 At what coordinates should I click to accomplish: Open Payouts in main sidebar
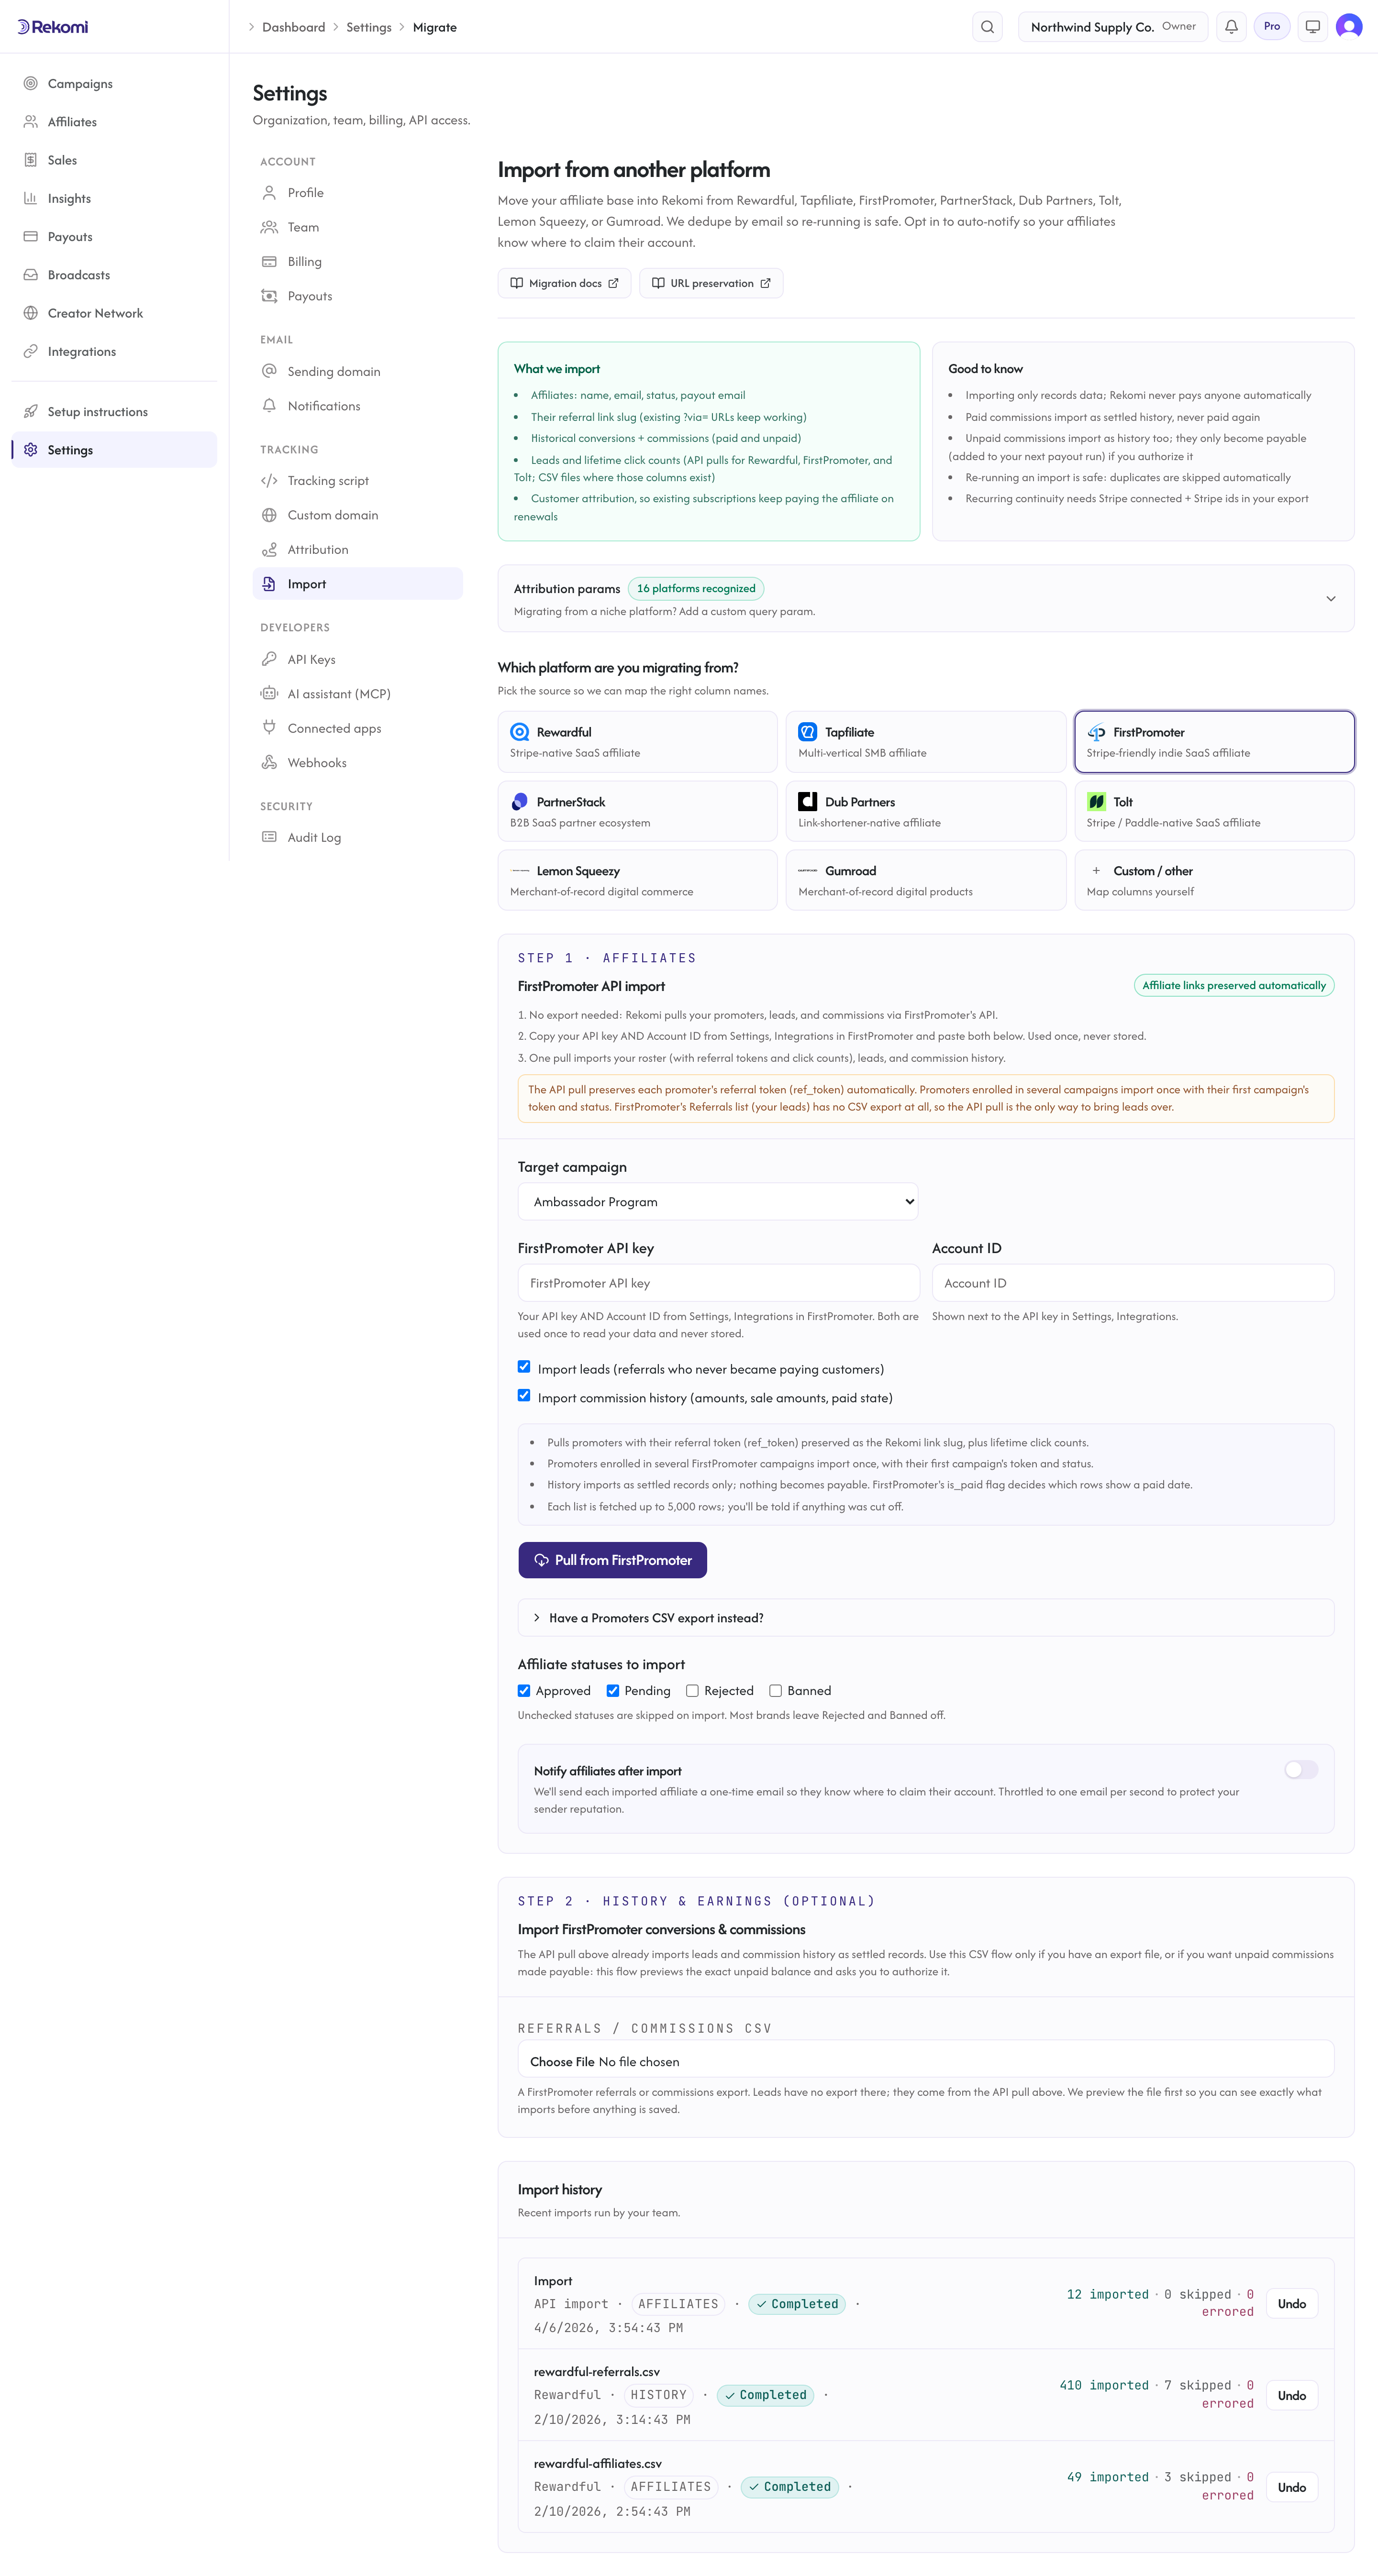pyautogui.click(x=114, y=237)
